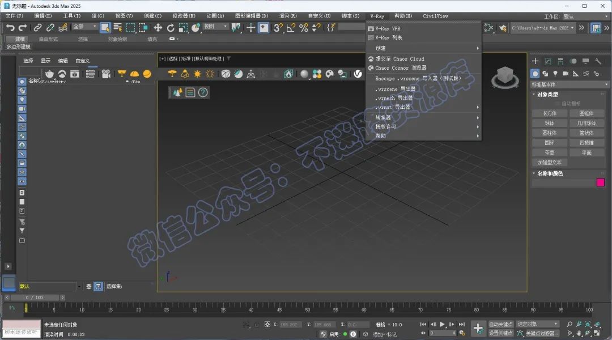Switch to the 对象绘制 ribbon tab

coord(117,39)
